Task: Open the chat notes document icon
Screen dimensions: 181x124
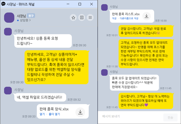Action: (82, 18)
